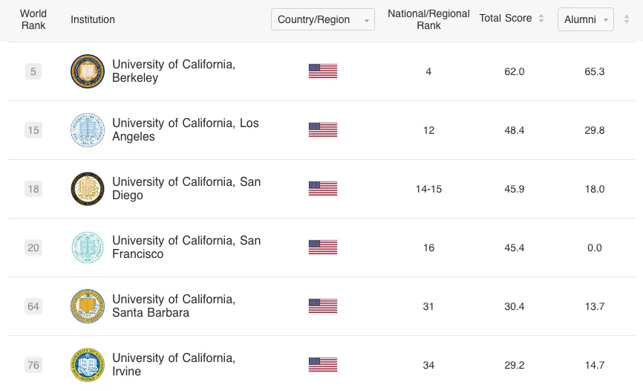Open University of California, Santa Barbara link
This screenshot has width=643, height=391.
pyautogui.click(x=174, y=306)
